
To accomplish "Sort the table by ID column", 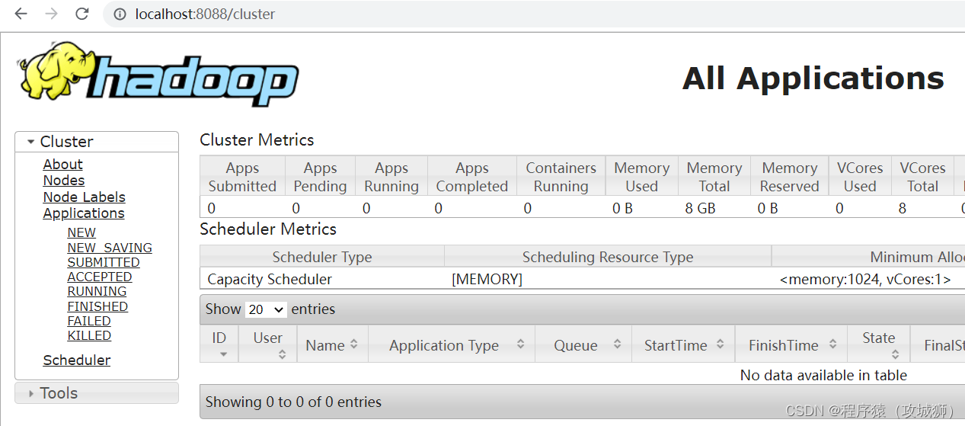I will (x=219, y=344).
